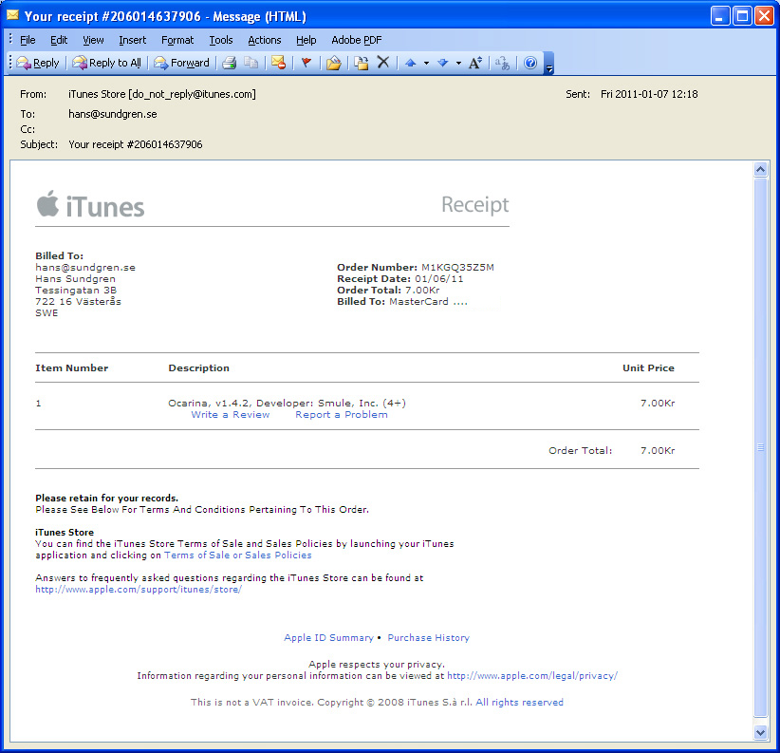Viewport: 780px width, 753px height.
Task: Print the message using the printer icon
Action: 230,63
